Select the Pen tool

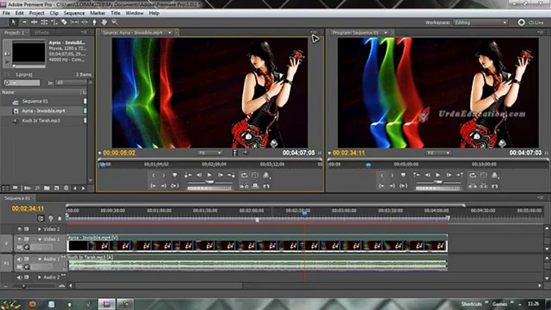(94, 22)
